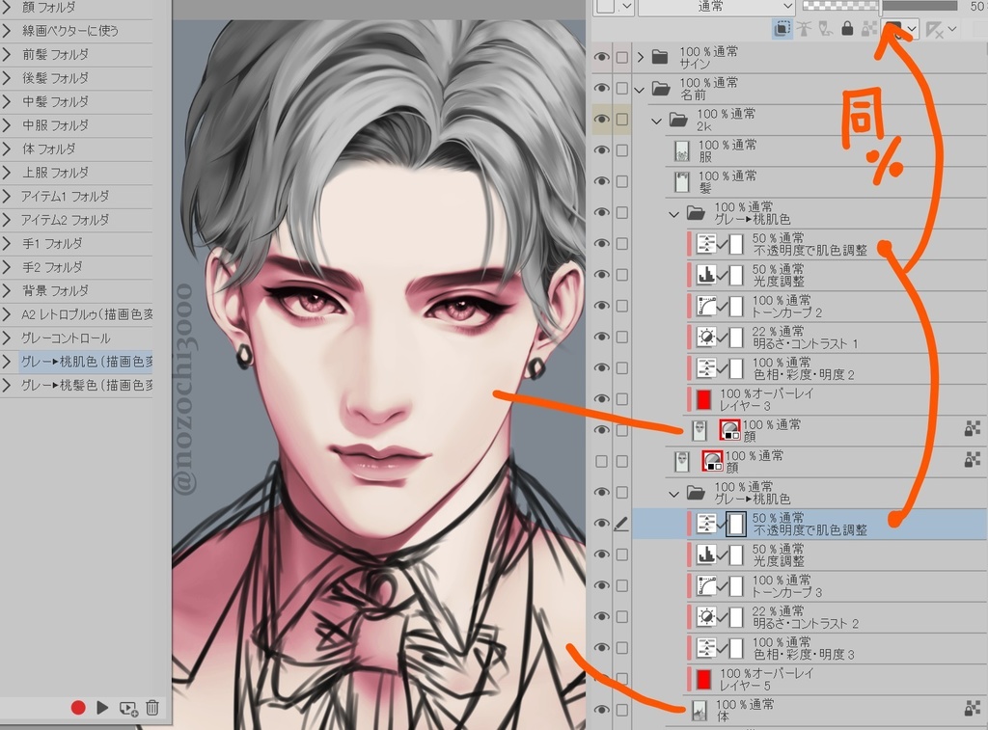Play the selected auto action
Screen dimensions: 988x730
coord(102,708)
